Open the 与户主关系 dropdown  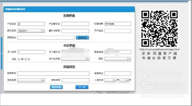[75, 59]
